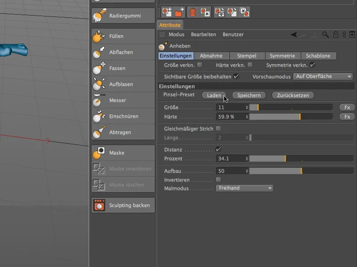357x267 pixels.
Task: Select the Maske mask tool
Action: click(123, 153)
